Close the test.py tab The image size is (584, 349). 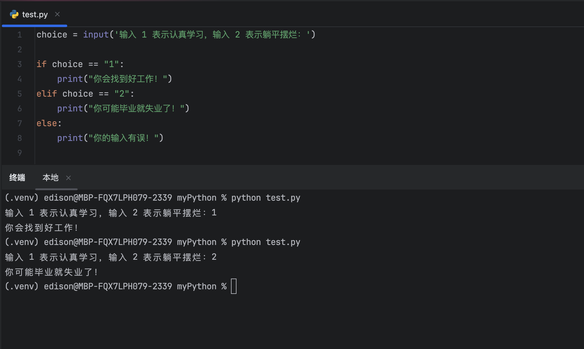click(57, 14)
